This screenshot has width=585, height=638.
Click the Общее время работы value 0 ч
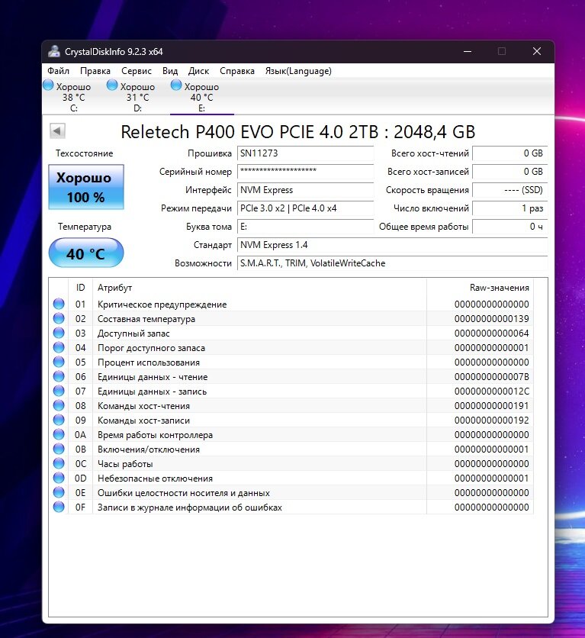pos(510,227)
